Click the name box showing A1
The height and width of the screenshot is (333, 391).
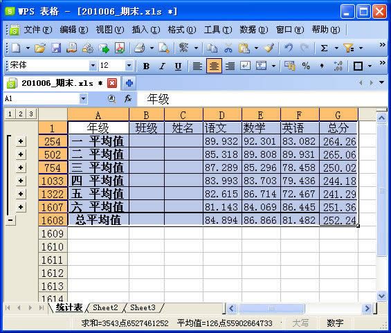(x=42, y=98)
